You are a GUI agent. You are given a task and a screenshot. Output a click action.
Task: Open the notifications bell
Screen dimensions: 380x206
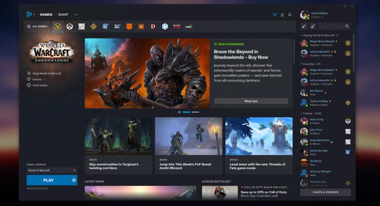[x=290, y=14]
